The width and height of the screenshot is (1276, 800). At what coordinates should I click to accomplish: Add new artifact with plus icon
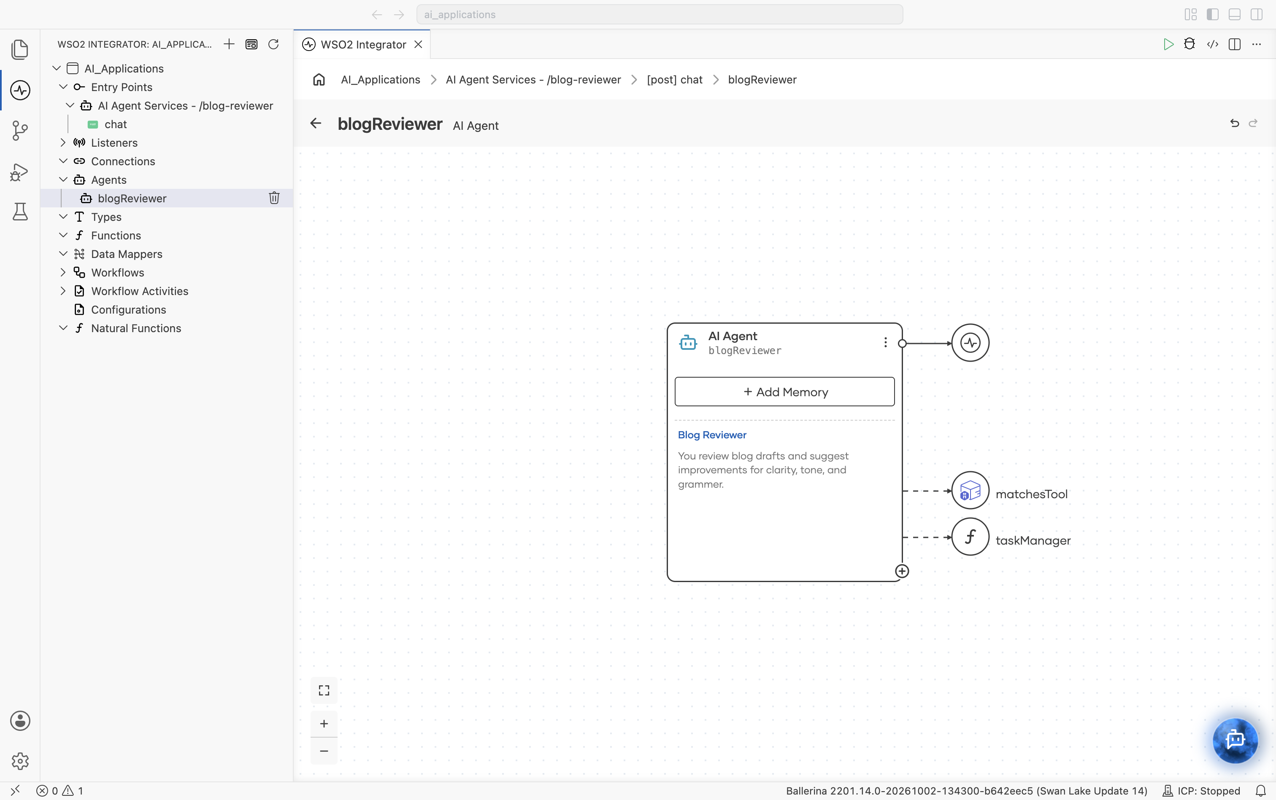point(229,44)
